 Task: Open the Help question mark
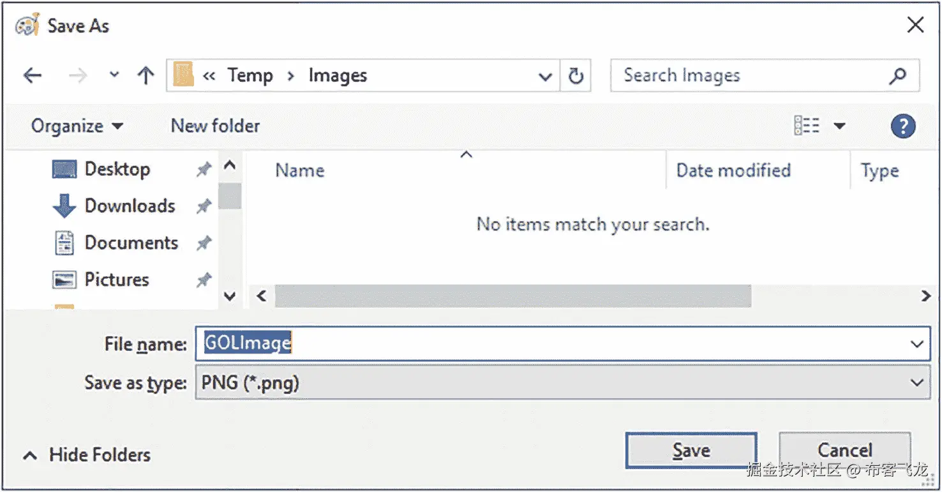click(902, 125)
